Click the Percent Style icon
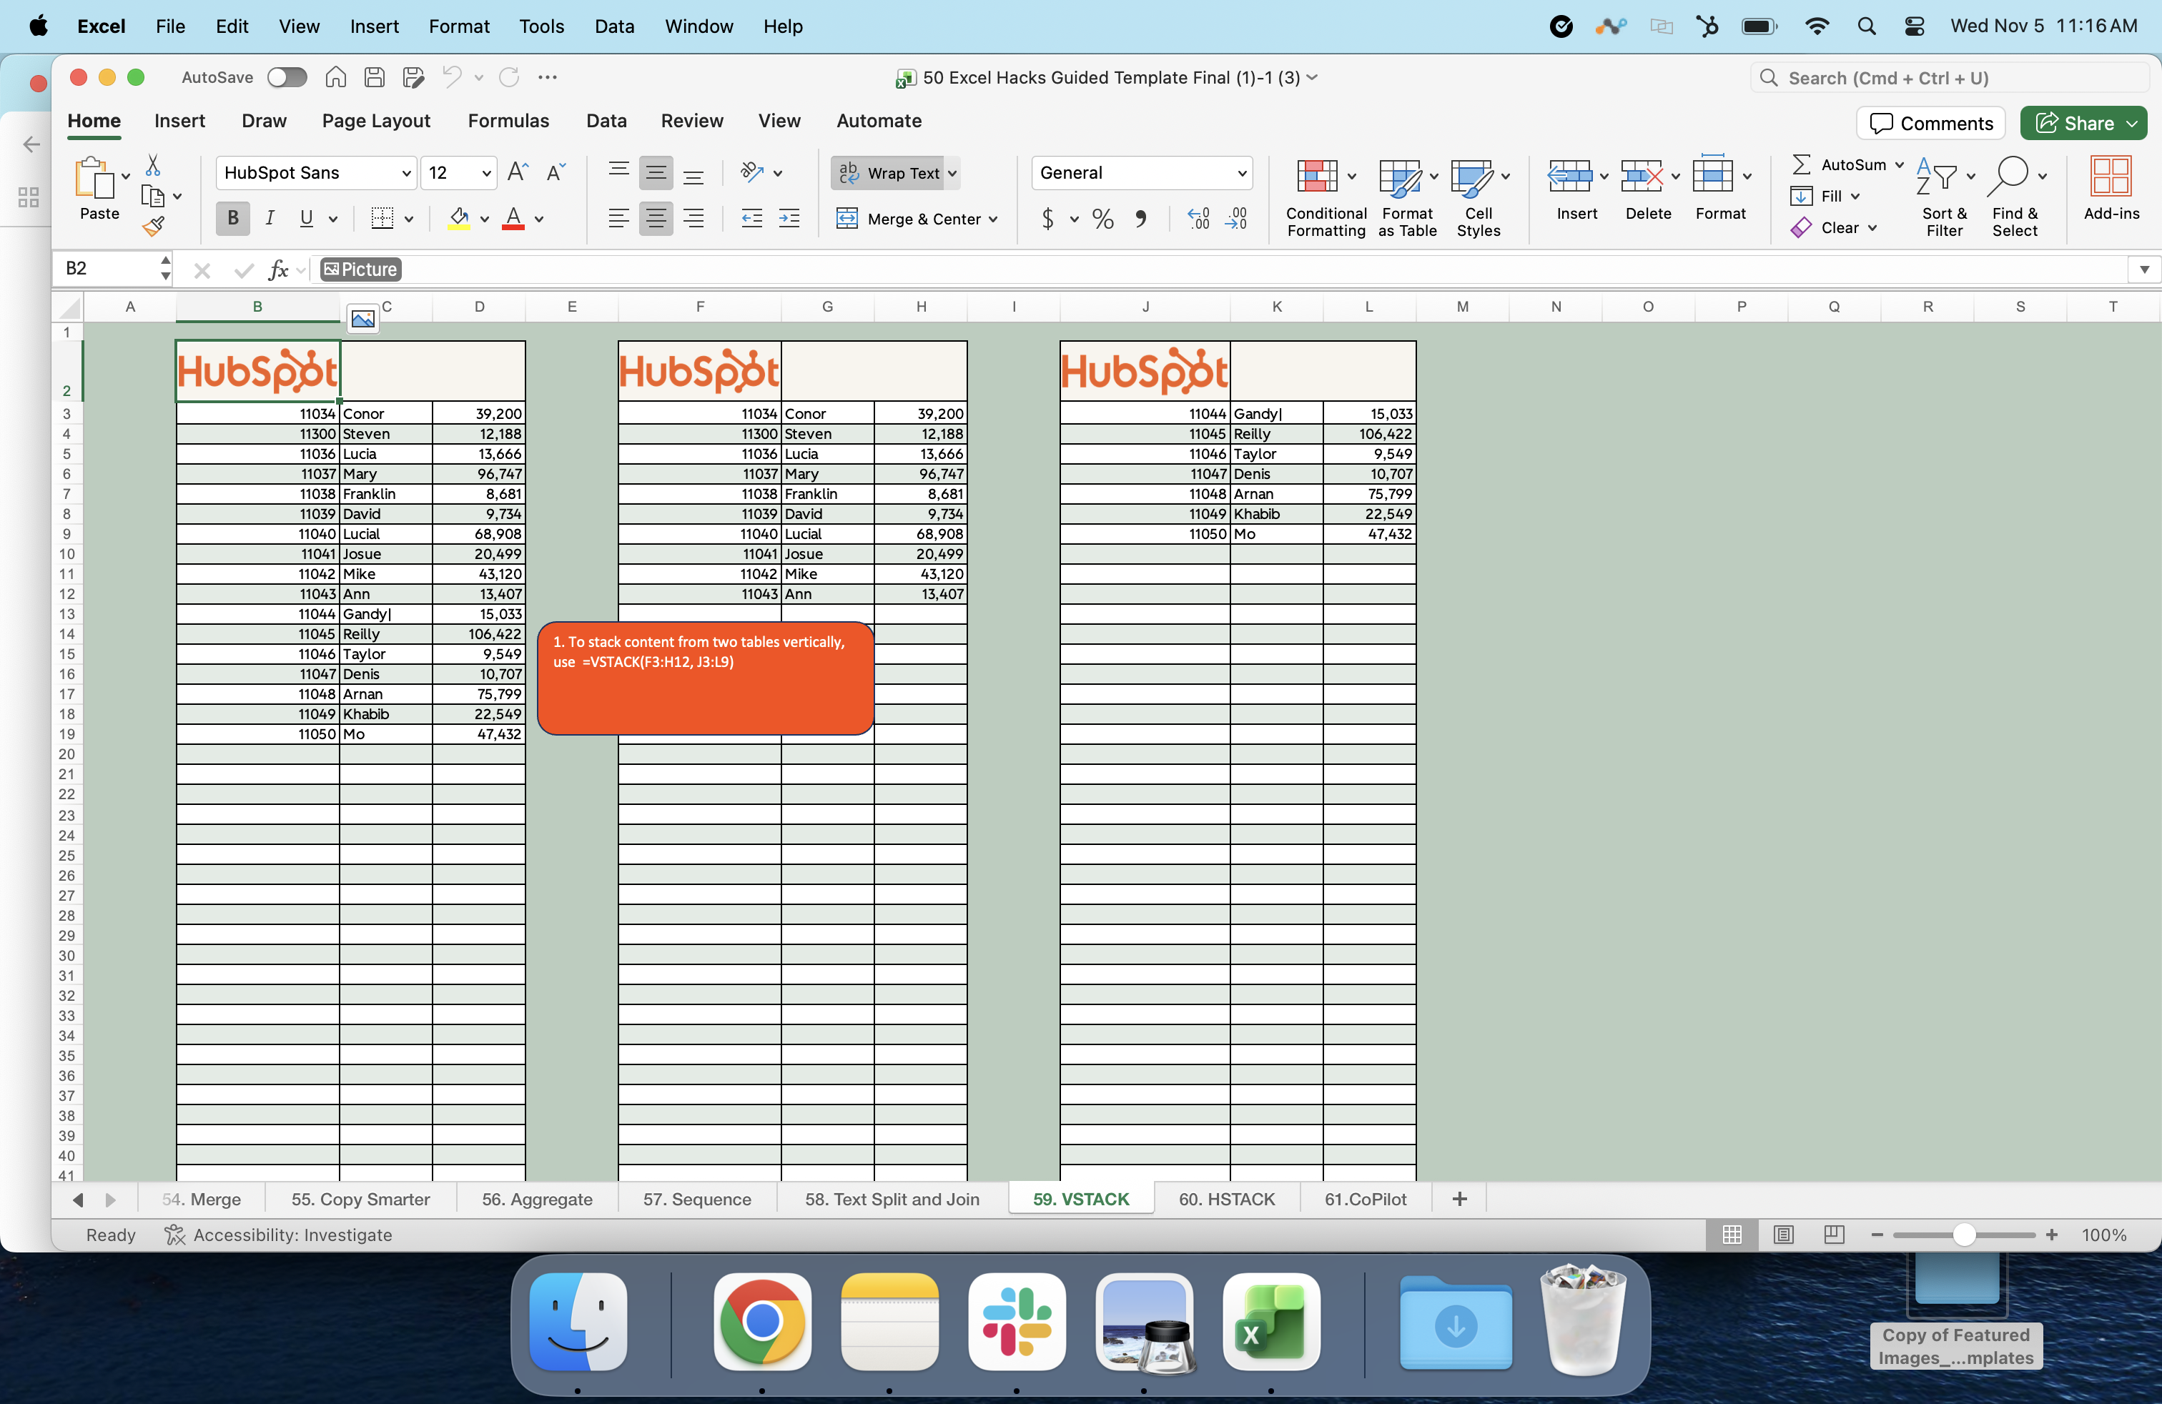Image resolution: width=2162 pixels, height=1404 pixels. [x=1102, y=219]
